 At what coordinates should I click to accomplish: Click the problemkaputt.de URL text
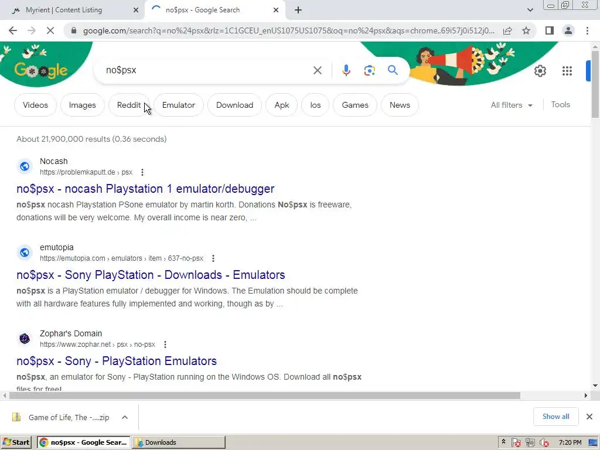click(86, 172)
